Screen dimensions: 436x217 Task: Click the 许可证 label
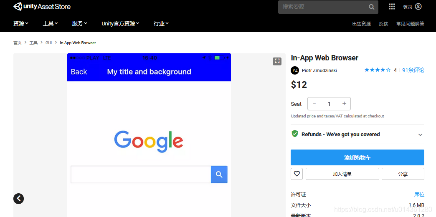point(298,195)
